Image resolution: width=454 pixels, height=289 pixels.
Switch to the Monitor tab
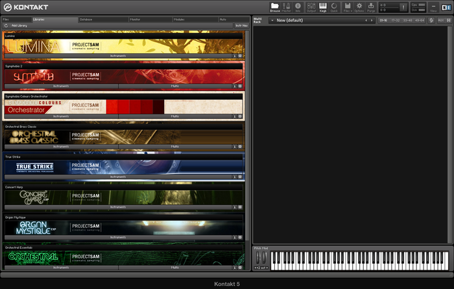pyautogui.click(x=136, y=19)
